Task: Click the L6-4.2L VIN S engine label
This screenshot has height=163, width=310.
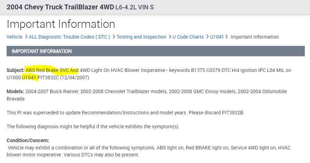Action: pyautogui.click(x=134, y=7)
